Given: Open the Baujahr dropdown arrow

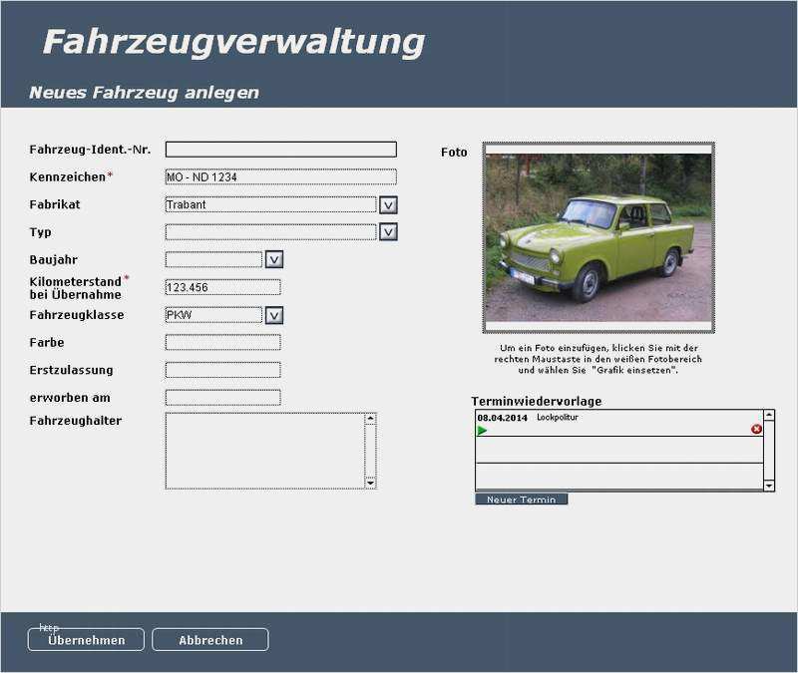Looking at the screenshot, I should pos(274,259).
